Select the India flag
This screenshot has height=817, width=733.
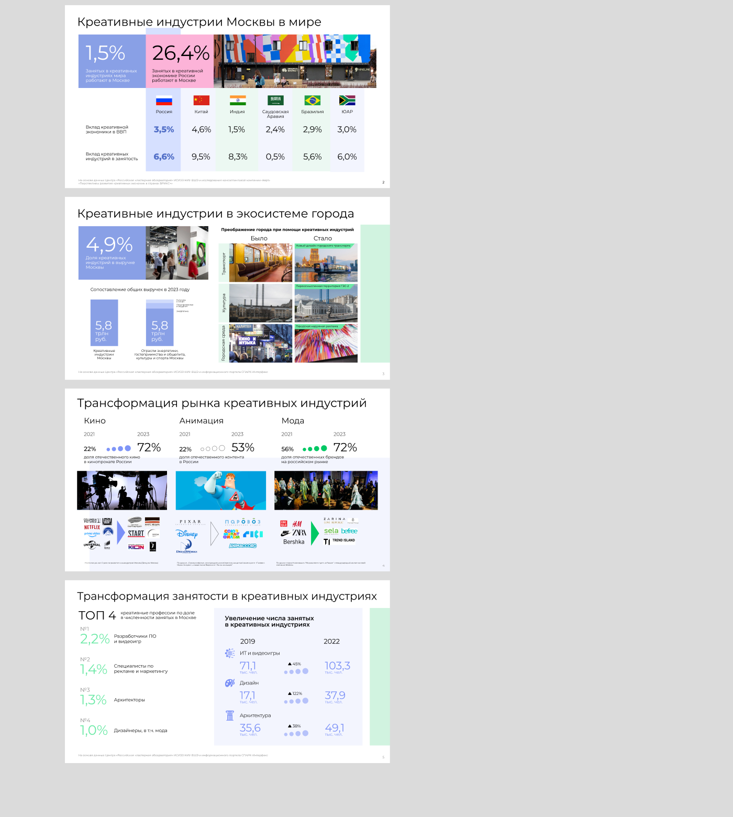[238, 101]
